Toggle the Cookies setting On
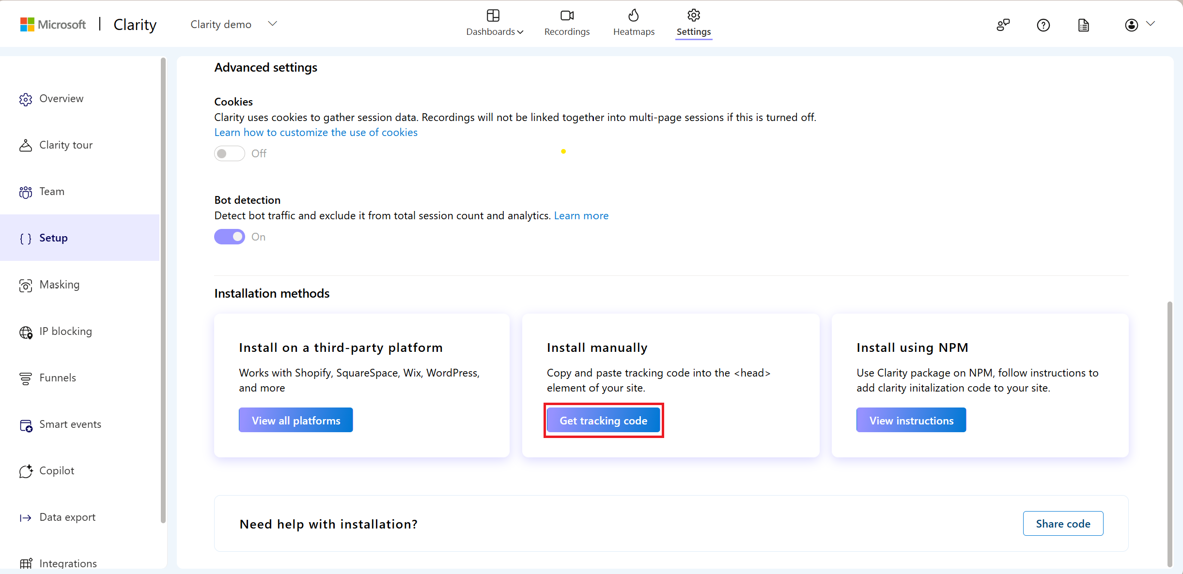Viewport: 1183px width, 574px height. 229,154
